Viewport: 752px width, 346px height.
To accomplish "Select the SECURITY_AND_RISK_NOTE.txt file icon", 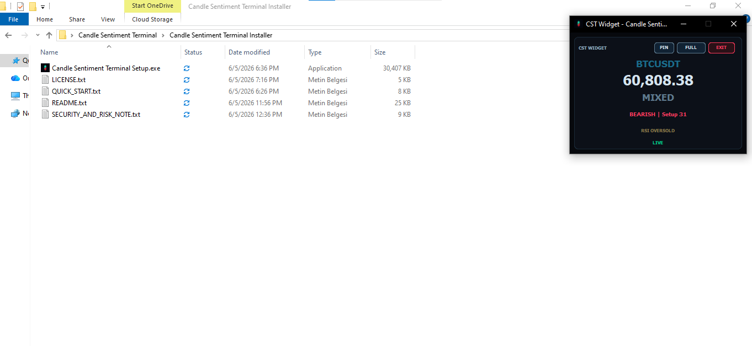I will (x=45, y=115).
